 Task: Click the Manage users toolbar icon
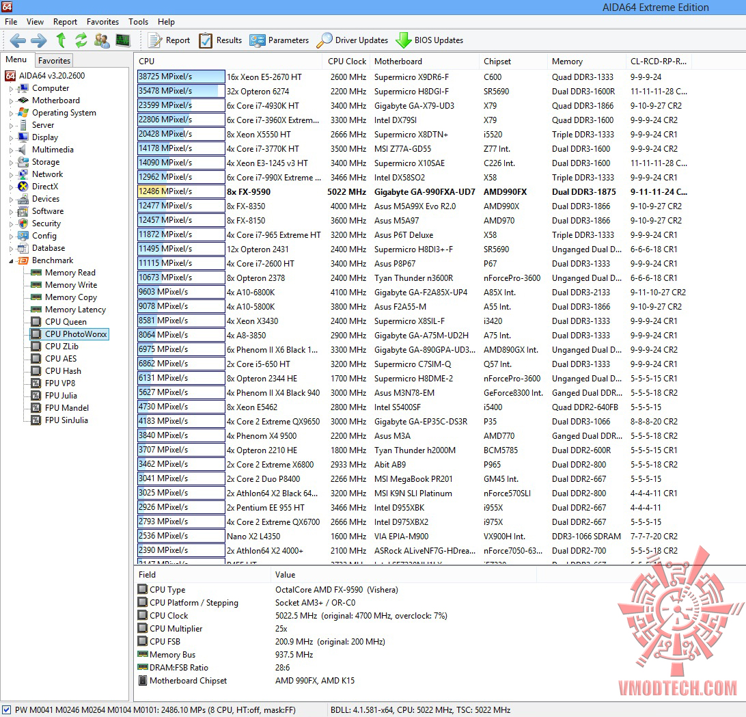point(102,40)
